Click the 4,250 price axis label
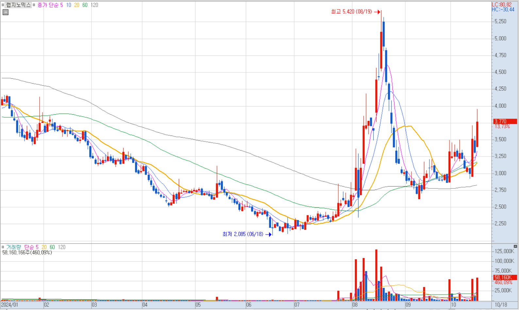This screenshot has height=310, width=519. point(500,89)
